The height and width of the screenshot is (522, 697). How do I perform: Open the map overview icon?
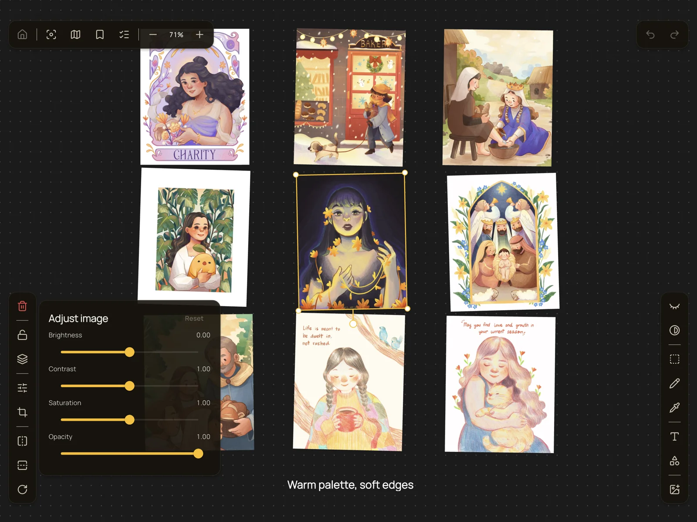pyautogui.click(x=75, y=34)
